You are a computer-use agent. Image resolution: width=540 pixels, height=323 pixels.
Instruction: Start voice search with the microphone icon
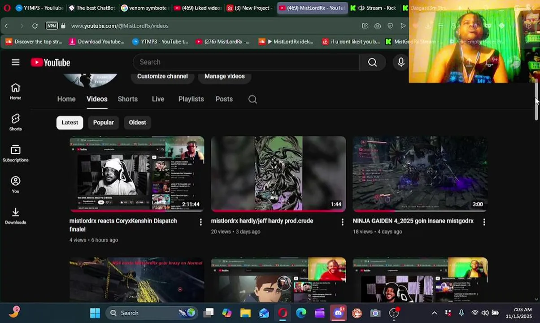401,62
